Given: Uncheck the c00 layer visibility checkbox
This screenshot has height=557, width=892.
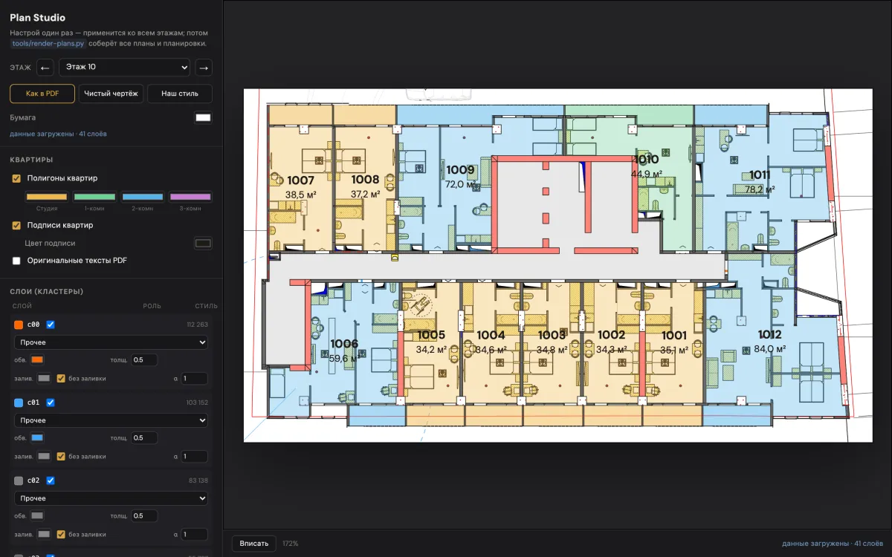Looking at the screenshot, I should tap(51, 325).
